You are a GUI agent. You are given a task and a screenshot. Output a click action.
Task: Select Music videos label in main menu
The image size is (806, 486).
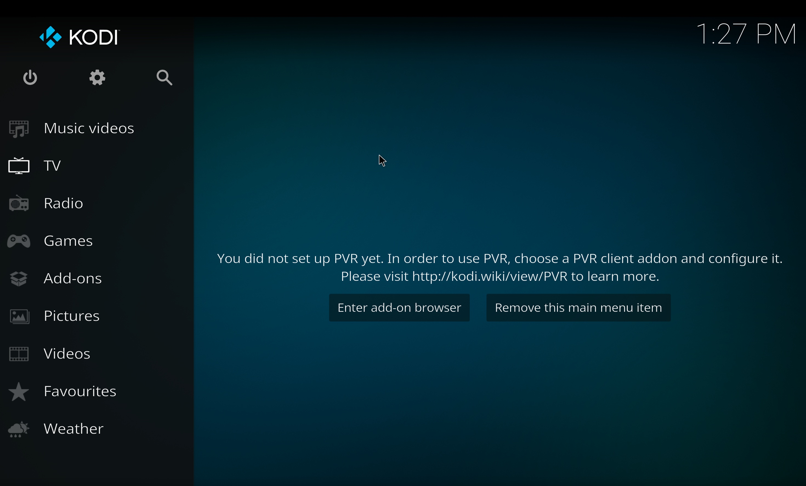(x=89, y=128)
